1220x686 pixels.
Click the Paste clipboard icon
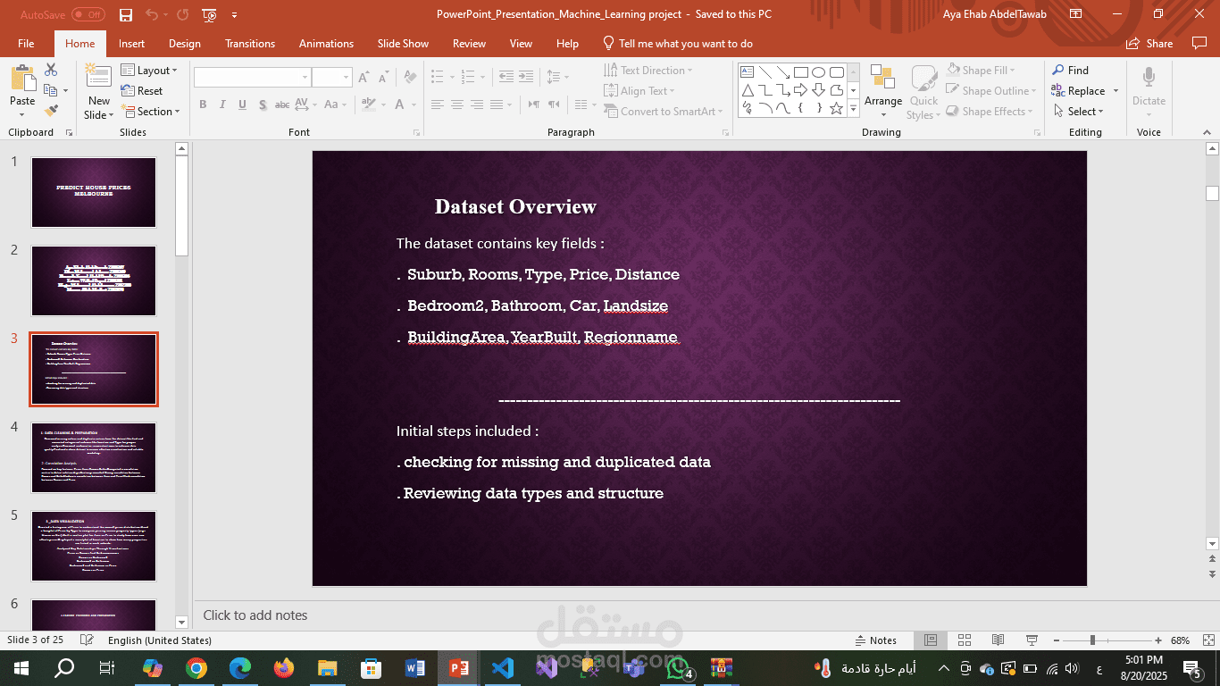pyautogui.click(x=22, y=79)
